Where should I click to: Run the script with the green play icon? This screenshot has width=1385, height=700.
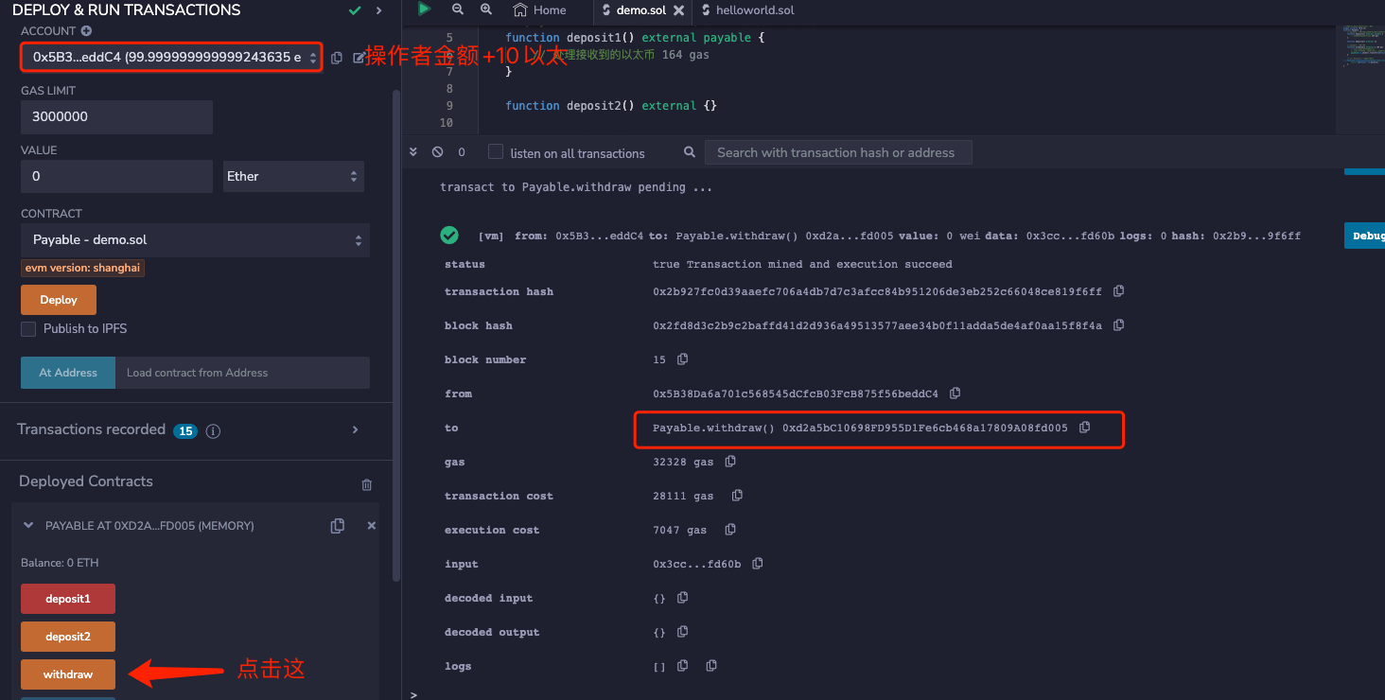point(425,9)
